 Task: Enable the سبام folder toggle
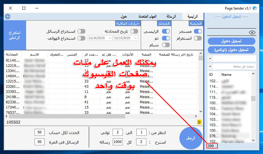166,44
